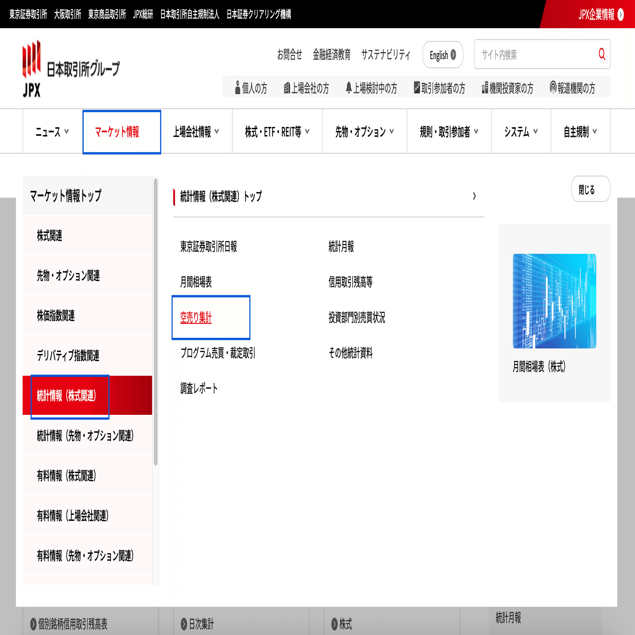This screenshot has width=635, height=635.
Task: Click inside the サイト内検索 search field
Action: pos(523,55)
